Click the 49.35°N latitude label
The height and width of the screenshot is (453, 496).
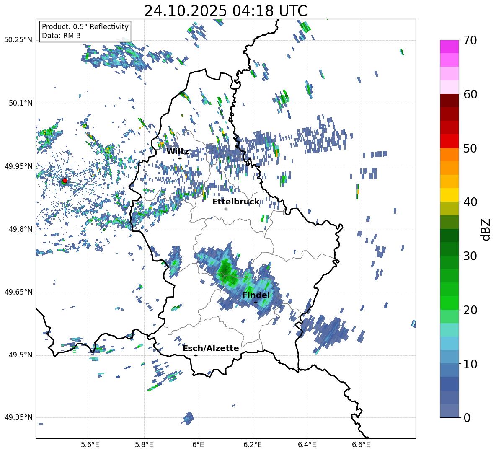(18, 417)
